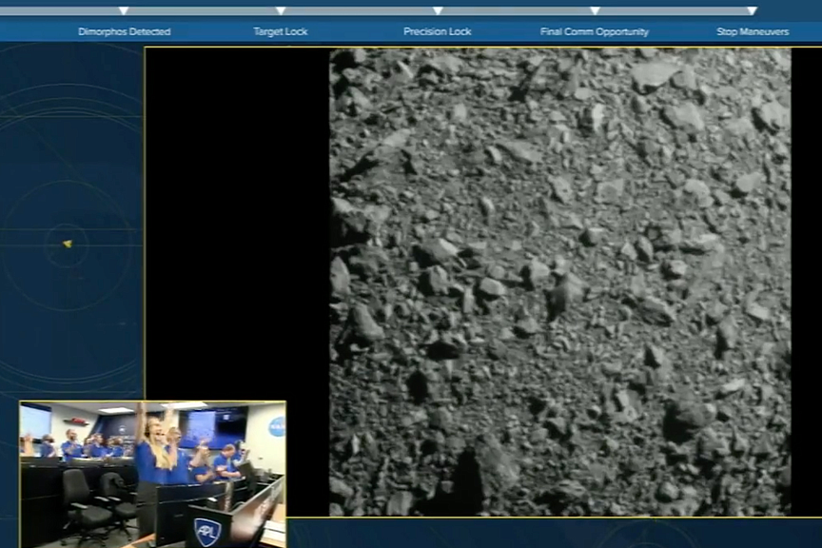822x548 pixels.
Task: Click the Stop Maneuvers timeline marker triangle
Action: [x=752, y=10]
